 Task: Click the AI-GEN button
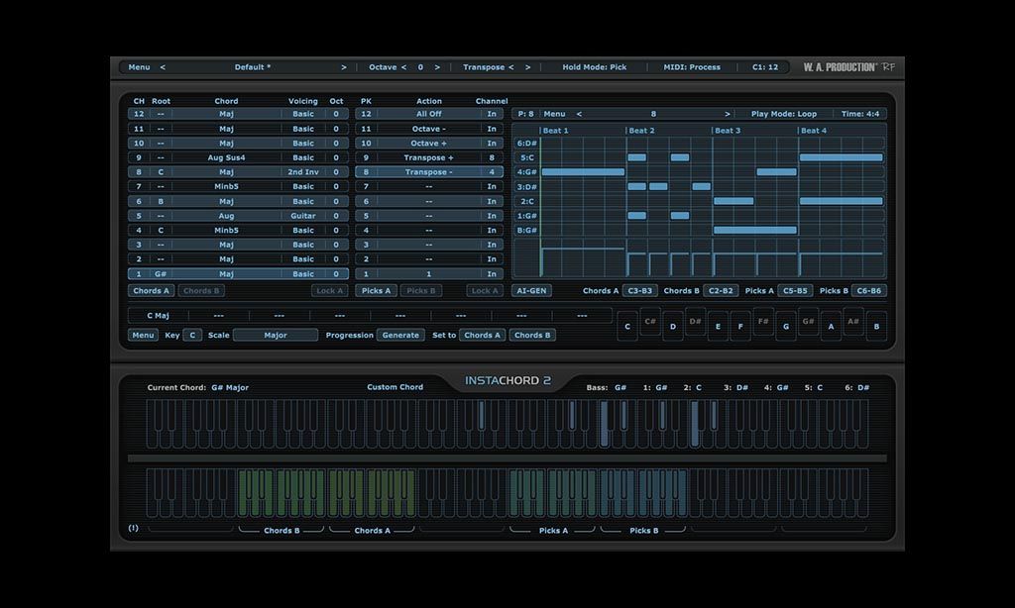[531, 291]
